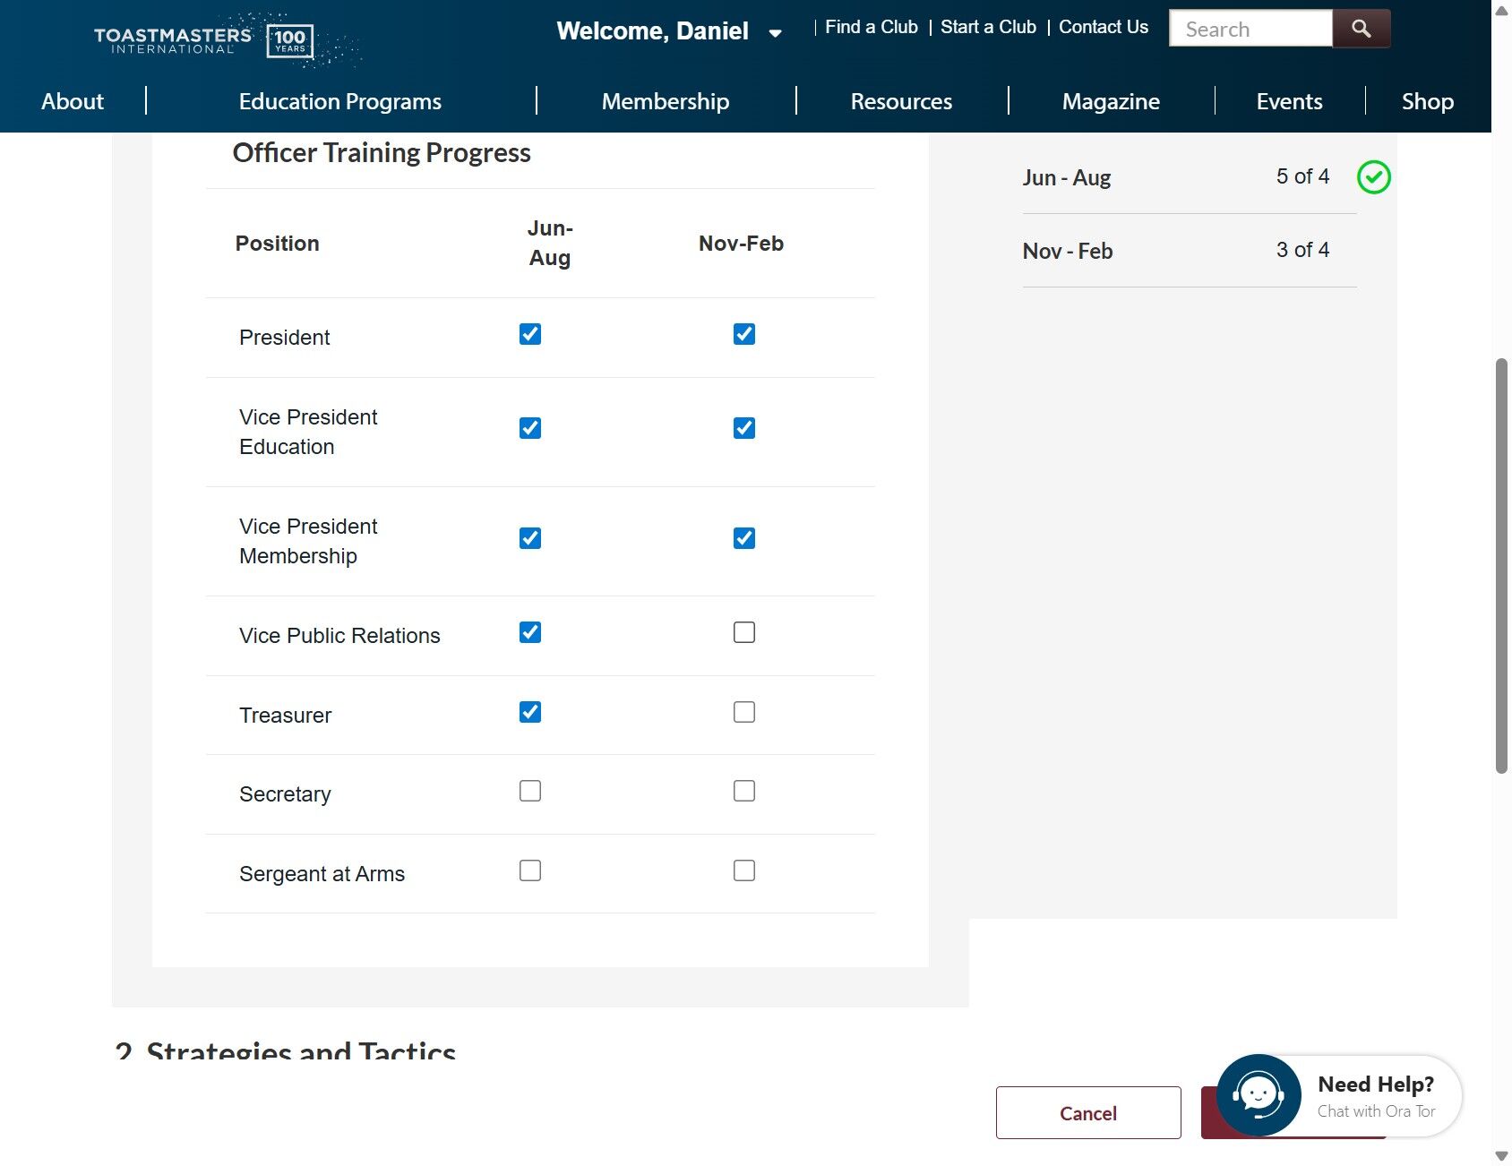Check Treasurer's Nov-Feb training checkbox

pyautogui.click(x=743, y=712)
